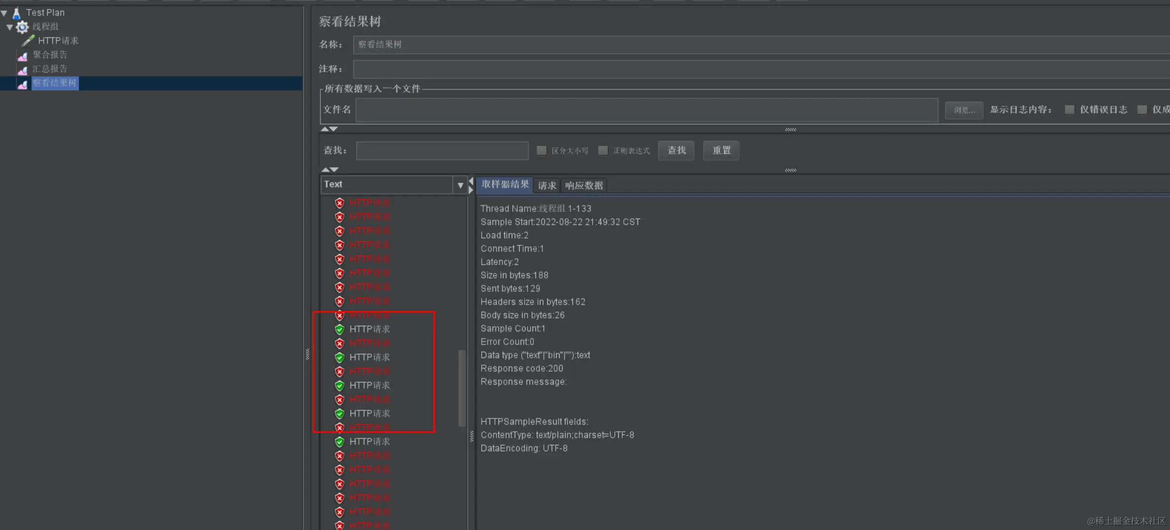Focus the 文件名 file name field
This screenshot has width=1170, height=530.
646,109
